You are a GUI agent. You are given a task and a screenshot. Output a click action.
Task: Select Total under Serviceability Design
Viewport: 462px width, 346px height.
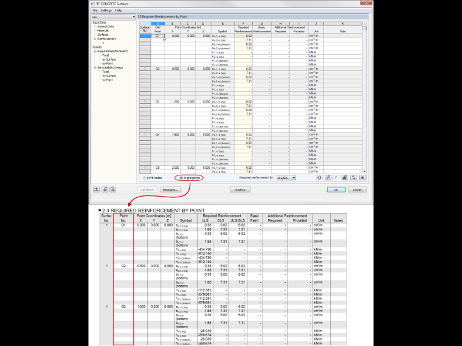coord(106,72)
